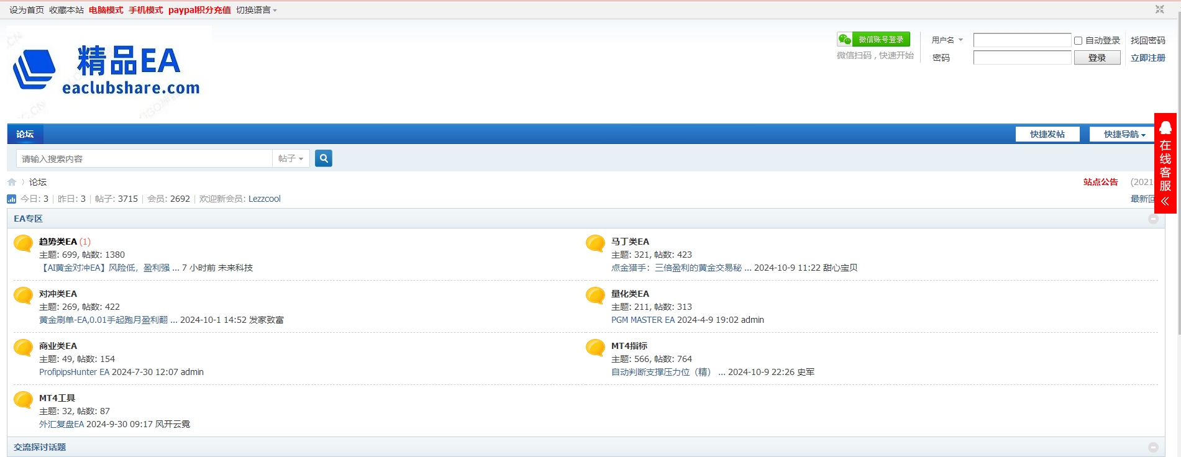Open the 趋势类EA forum bubble icon

pos(24,243)
